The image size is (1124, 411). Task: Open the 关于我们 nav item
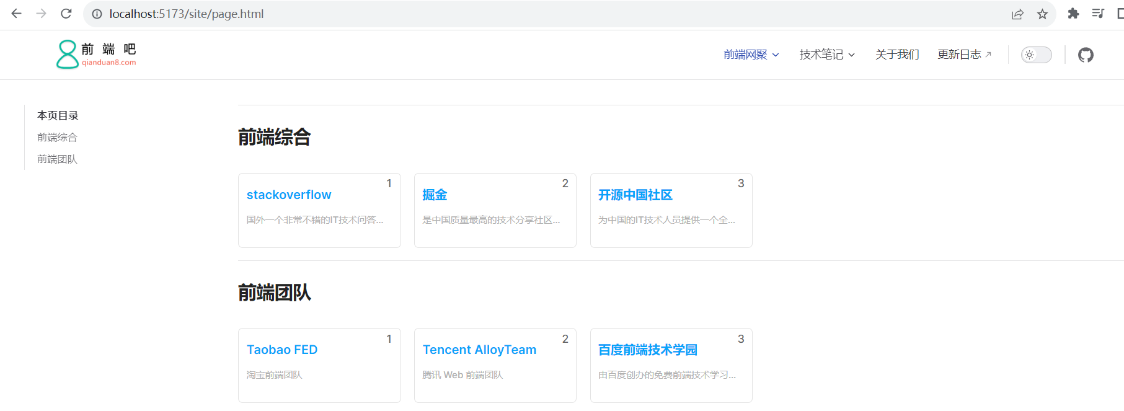tap(897, 55)
